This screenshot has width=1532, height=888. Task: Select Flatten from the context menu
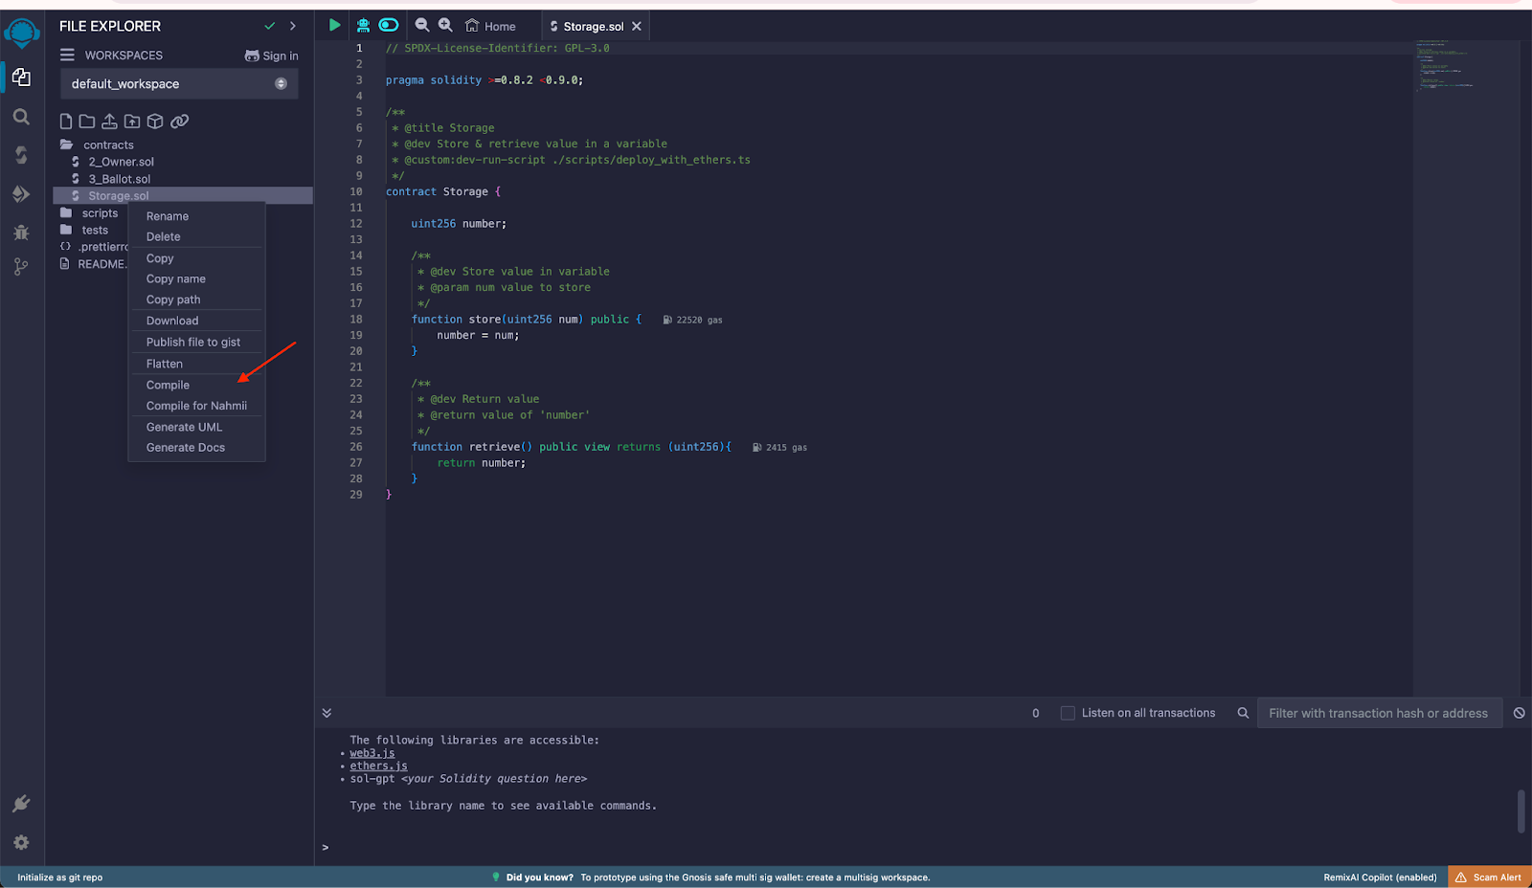(x=164, y=364)
